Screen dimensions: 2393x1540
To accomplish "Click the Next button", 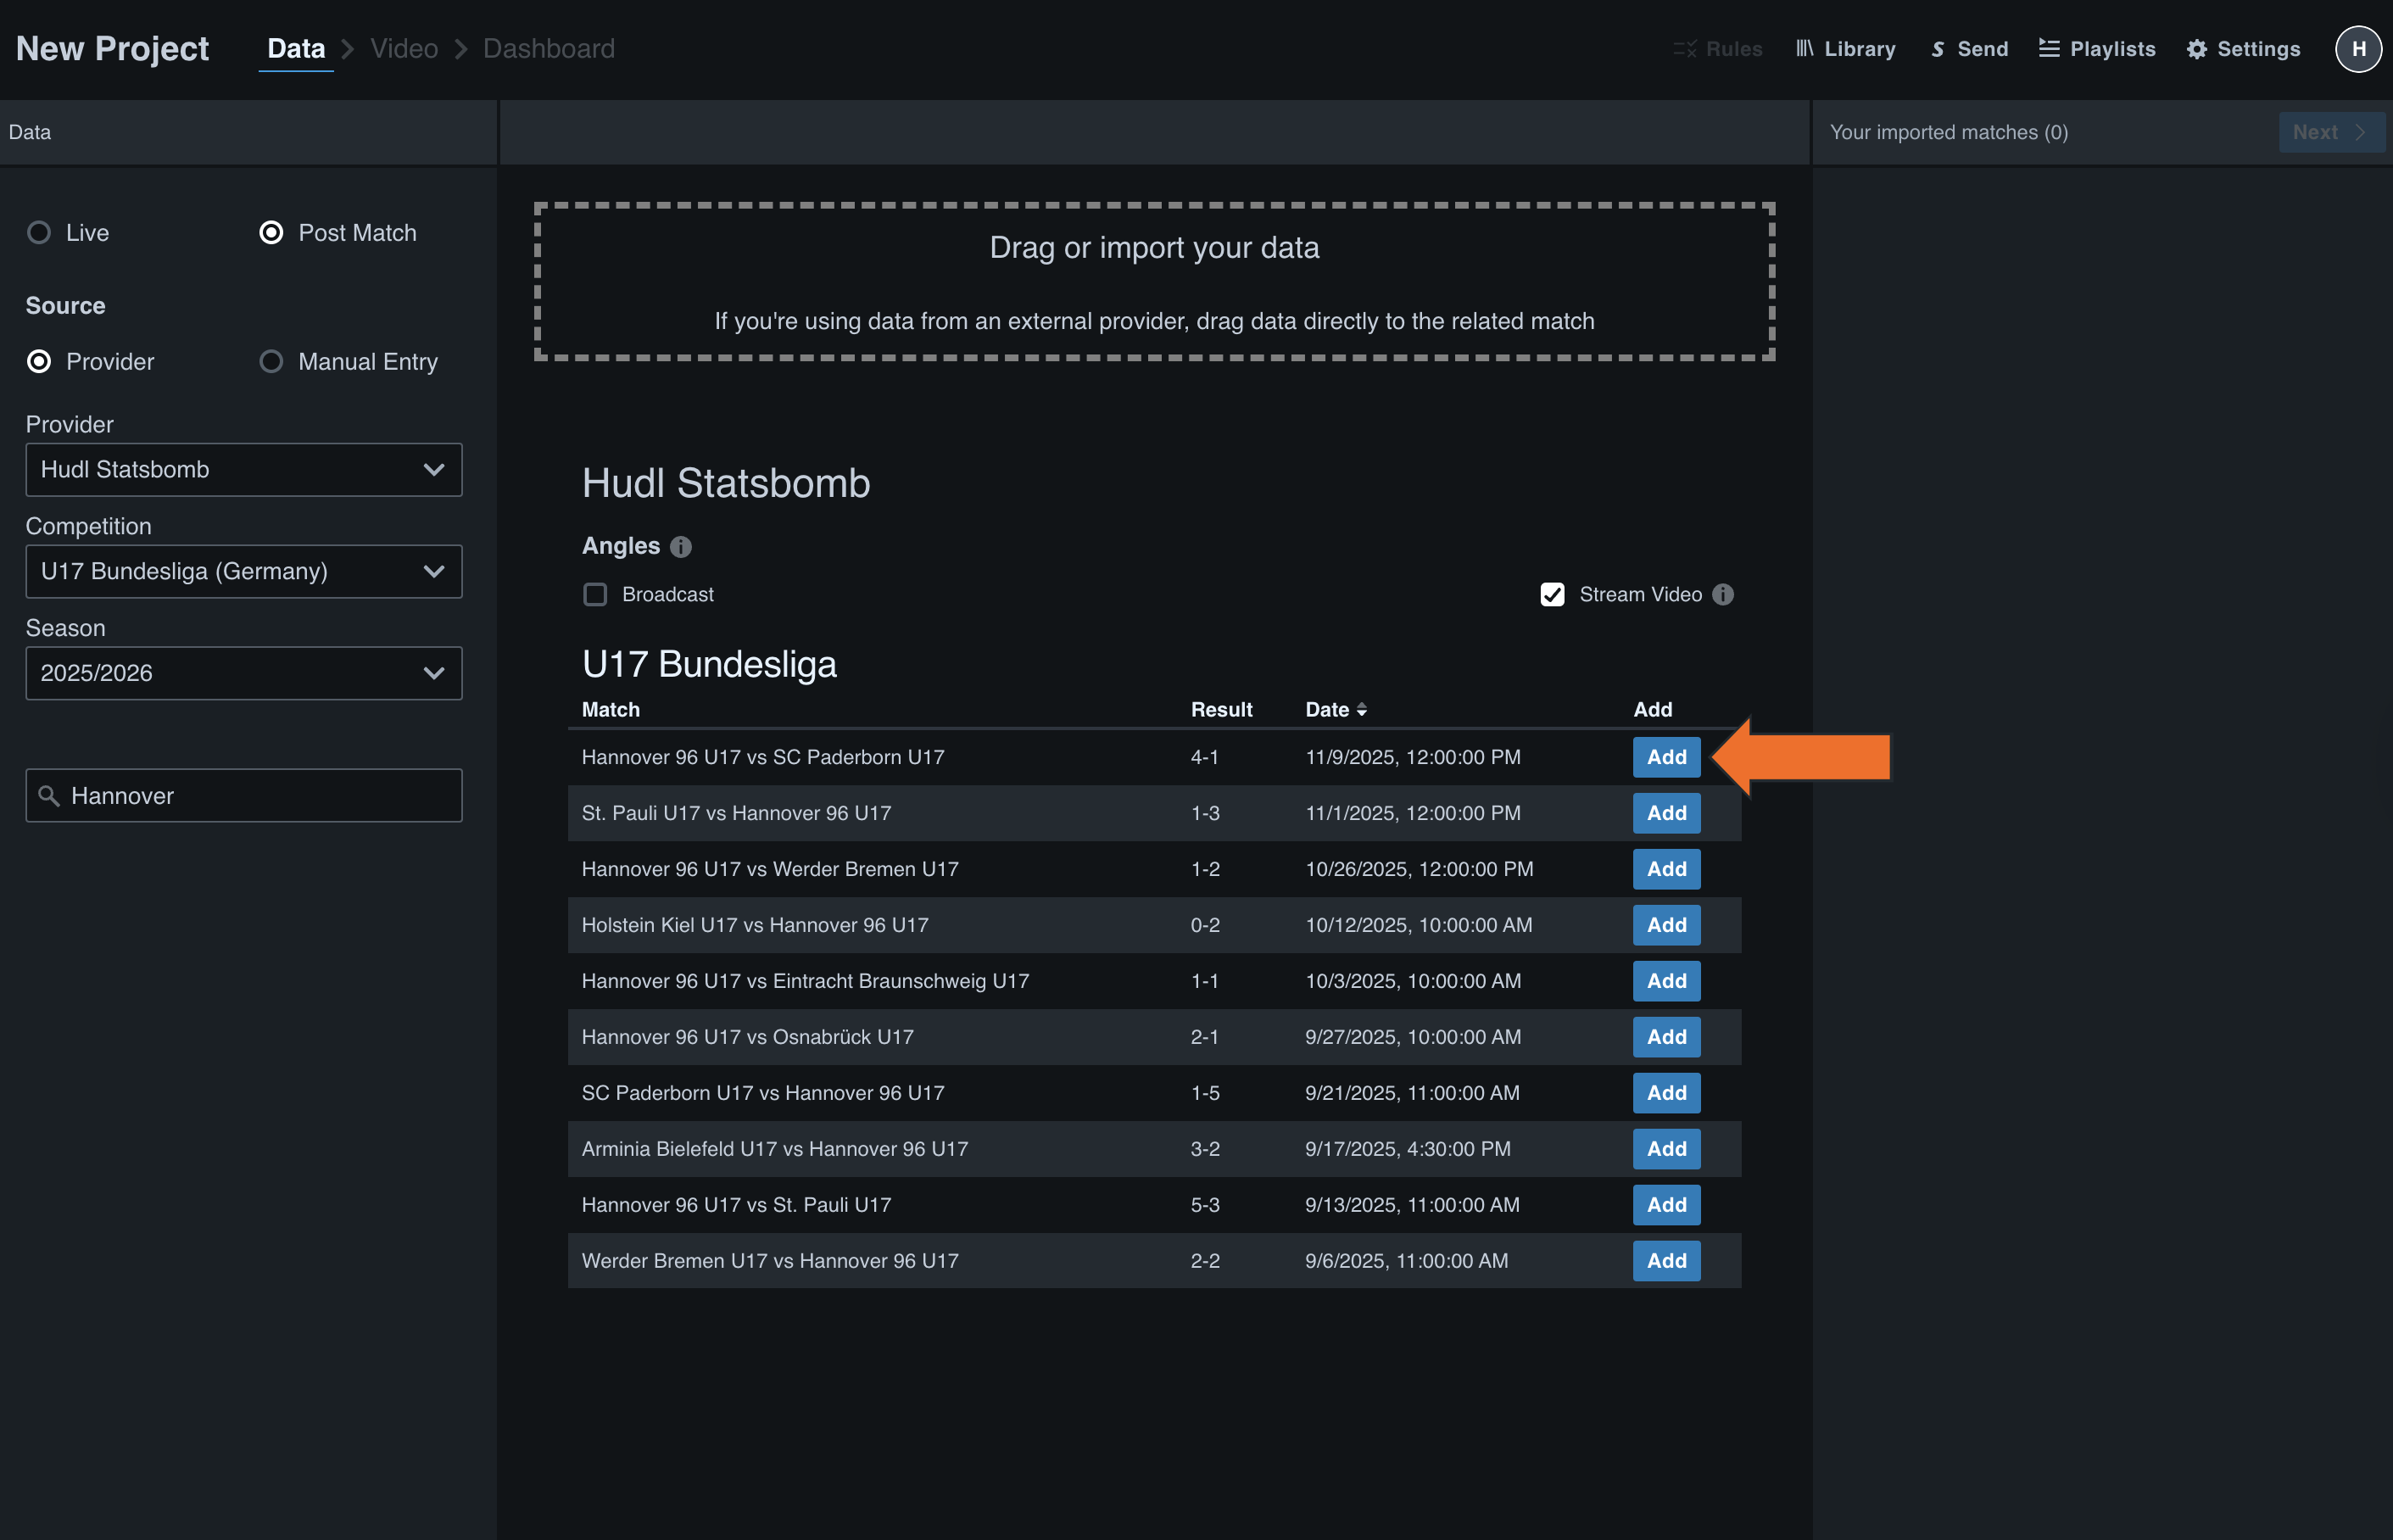I will point(2331,132).
